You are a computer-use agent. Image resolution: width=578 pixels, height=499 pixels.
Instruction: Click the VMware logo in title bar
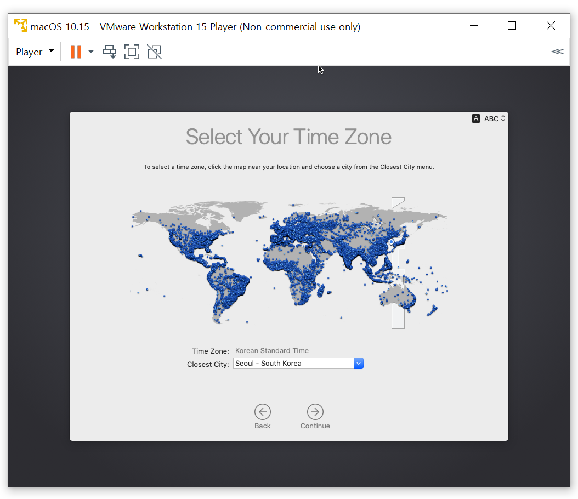tap(21, 26)
